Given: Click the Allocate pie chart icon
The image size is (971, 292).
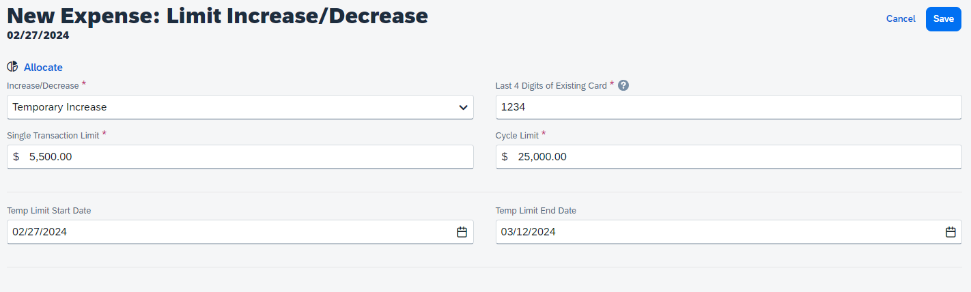Looking at the screenshot, I should click(x=12, y=67).
